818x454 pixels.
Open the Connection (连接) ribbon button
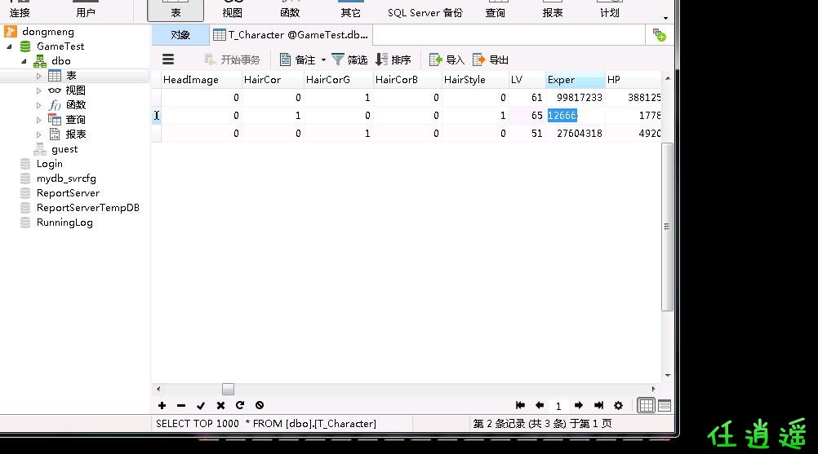tap(20, 11)
